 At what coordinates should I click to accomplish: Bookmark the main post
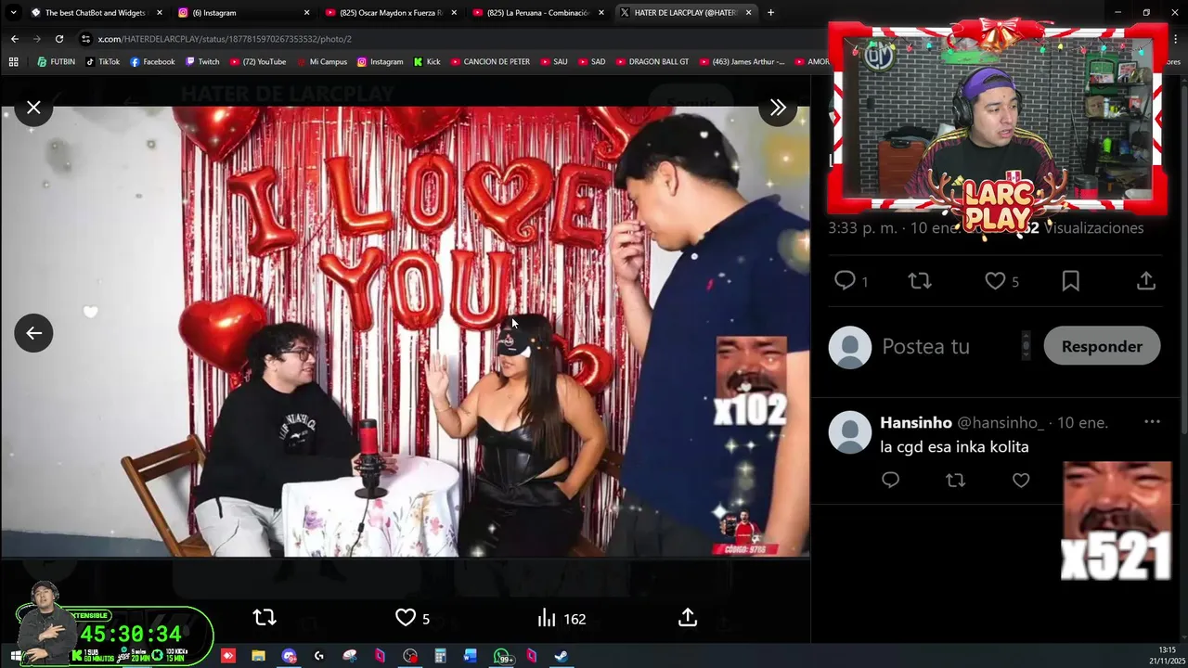point(1071,281)
